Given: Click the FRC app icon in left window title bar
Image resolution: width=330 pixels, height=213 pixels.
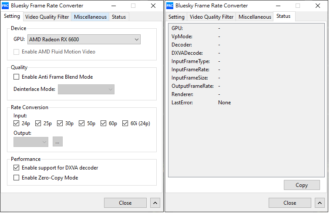Looking at the screenshot, I should point(5,6).
